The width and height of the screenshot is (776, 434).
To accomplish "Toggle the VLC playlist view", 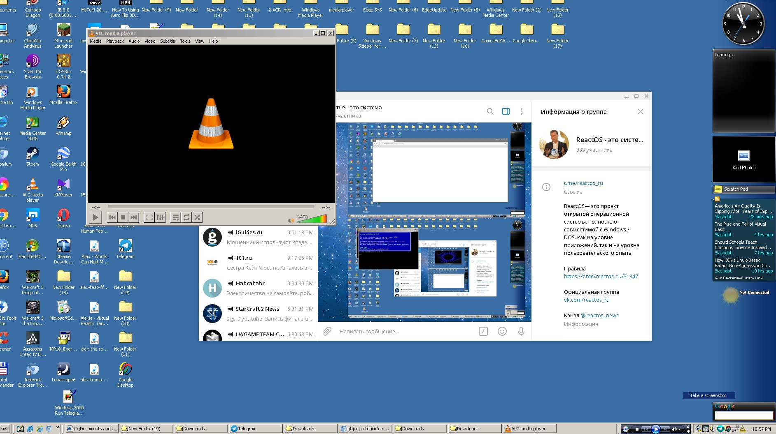I will pos(175,217).
